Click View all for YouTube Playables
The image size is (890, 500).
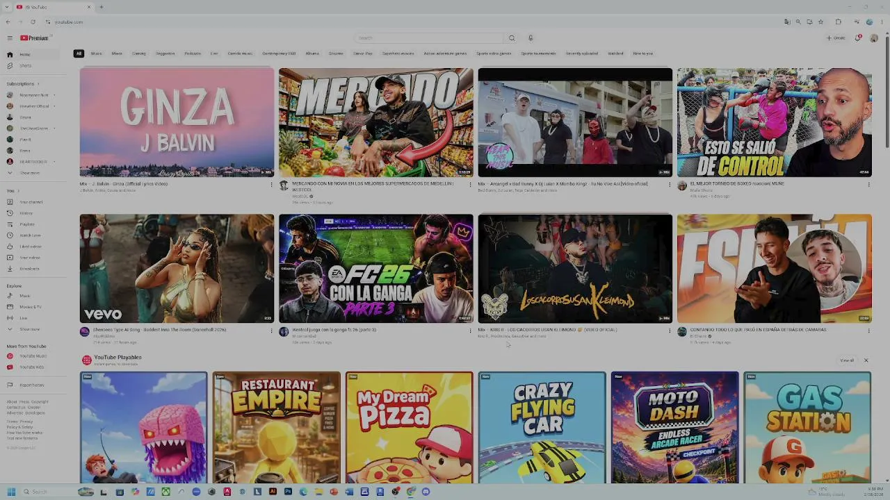click(847, 360)
